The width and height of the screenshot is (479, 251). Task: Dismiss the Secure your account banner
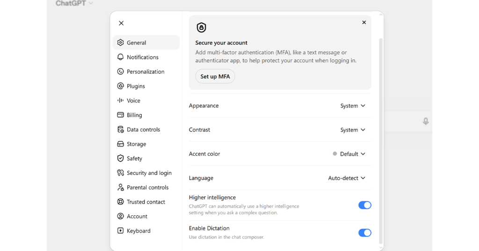364,22
